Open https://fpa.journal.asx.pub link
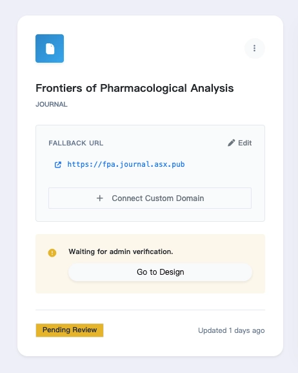 (x=126, y=164)
